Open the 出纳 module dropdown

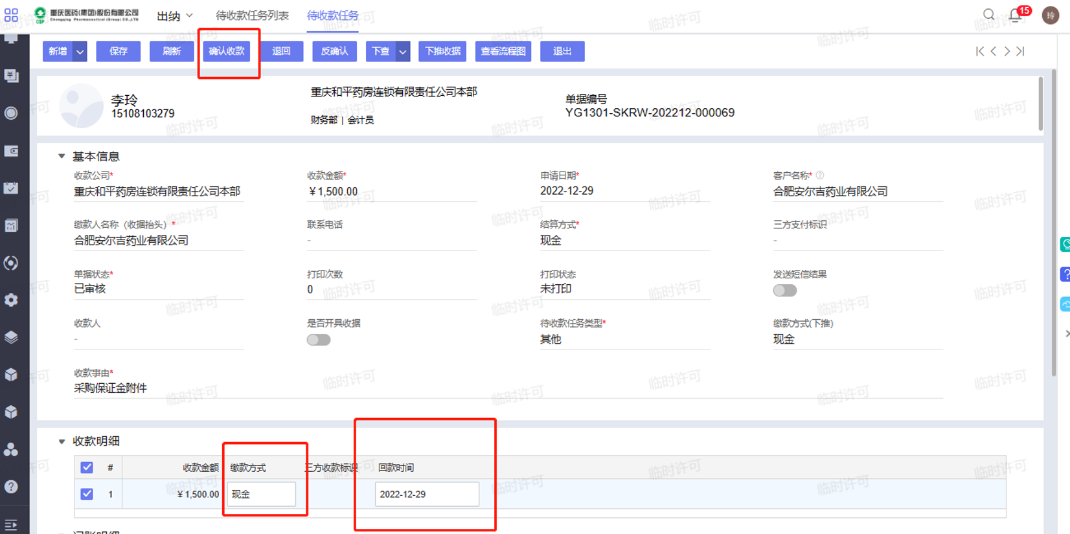tap(175, 16)
